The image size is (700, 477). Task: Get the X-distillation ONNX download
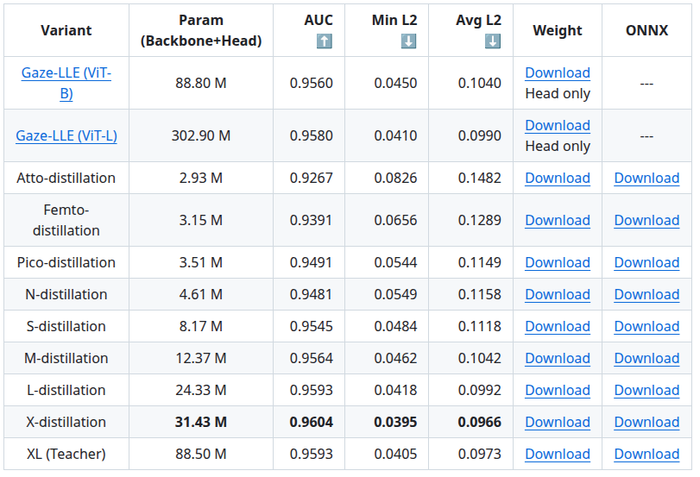(x=646, y=423)
